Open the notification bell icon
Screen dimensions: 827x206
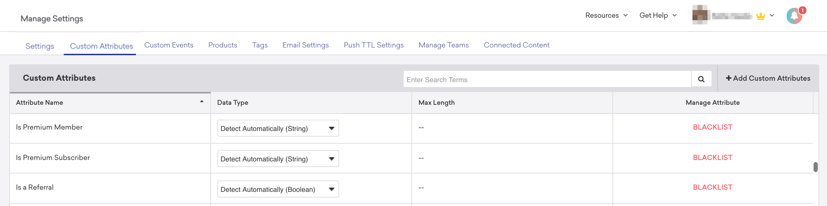[794, 16]
